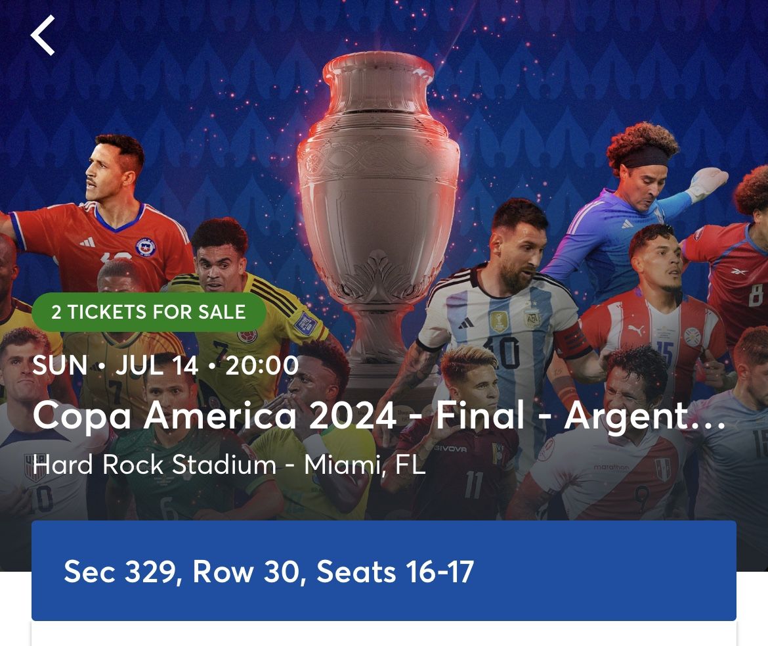This screenshot has height=646, width=768.
Task: Tap the back arrow icon
Action: (43, 35)
